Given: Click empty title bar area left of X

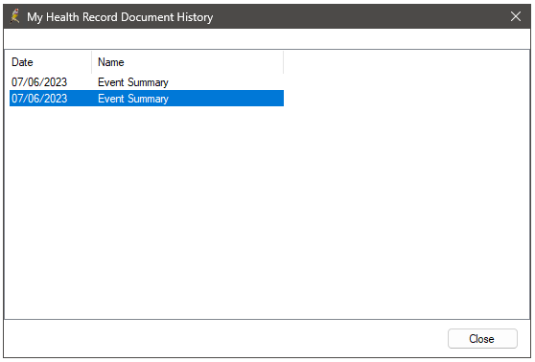Looking at the screenshot, I should click(x=360, y=16).
